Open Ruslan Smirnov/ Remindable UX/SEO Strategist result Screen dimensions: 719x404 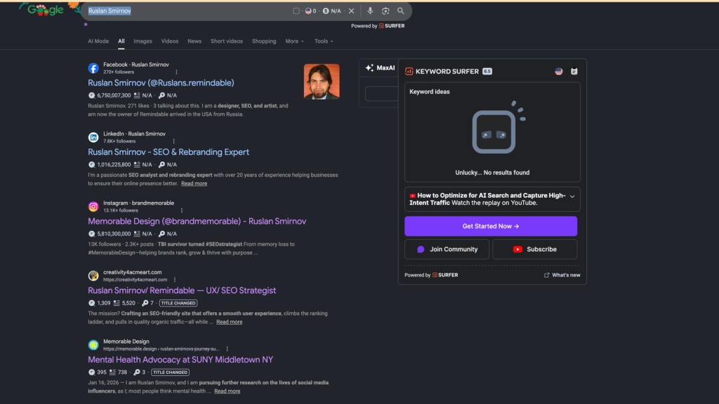[x=182, y=290]
